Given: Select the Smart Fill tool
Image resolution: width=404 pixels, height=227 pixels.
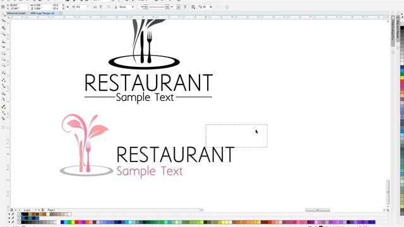Looking at the screenshot, I should [x=4, y=119].
